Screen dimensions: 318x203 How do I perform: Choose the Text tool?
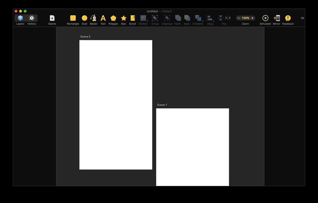point(103,18)
